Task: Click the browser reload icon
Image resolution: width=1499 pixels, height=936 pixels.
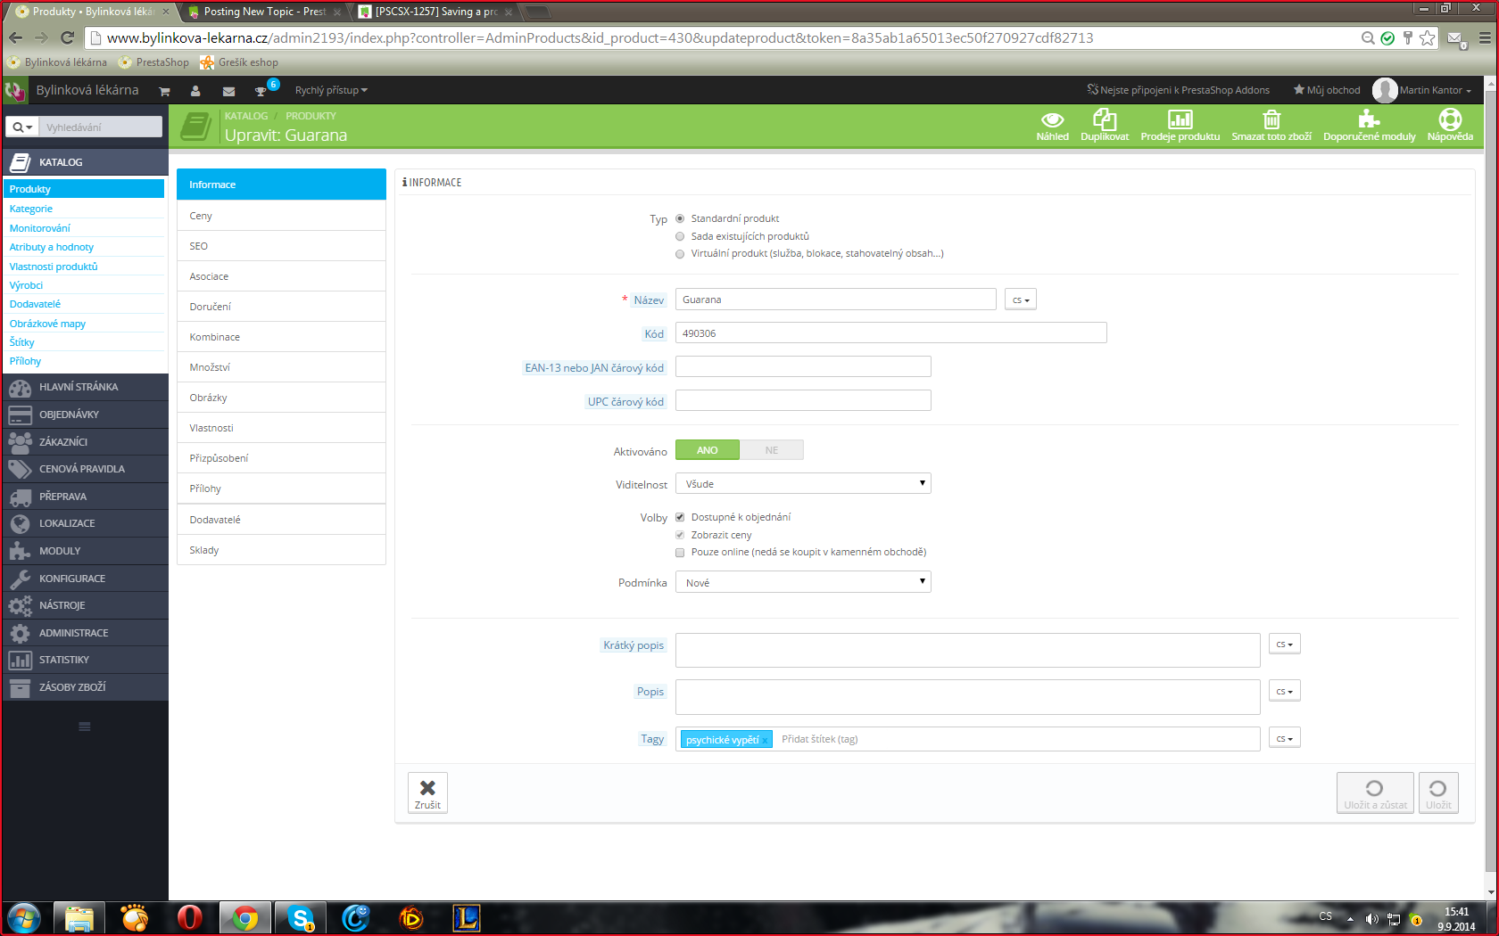Action: [67, 37]
